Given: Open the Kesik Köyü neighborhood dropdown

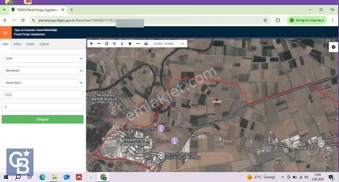Looking at the screenshot, I should [x=42, y=83].
